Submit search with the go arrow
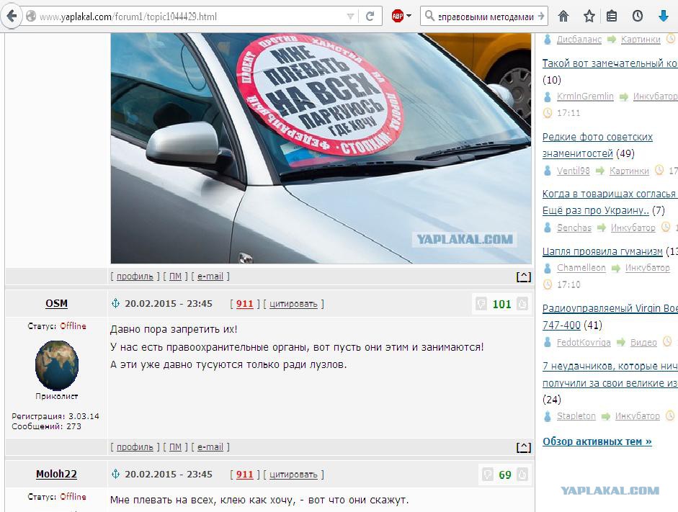 (541, 17)
